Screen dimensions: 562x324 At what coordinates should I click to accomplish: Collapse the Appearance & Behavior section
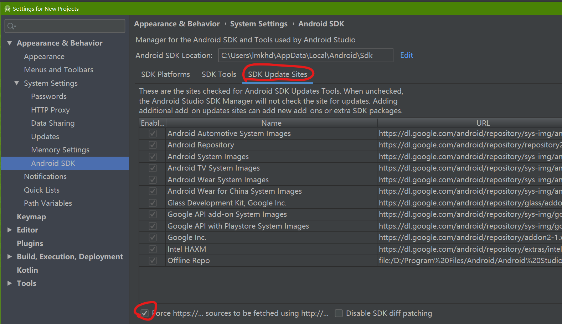[10, 43]
